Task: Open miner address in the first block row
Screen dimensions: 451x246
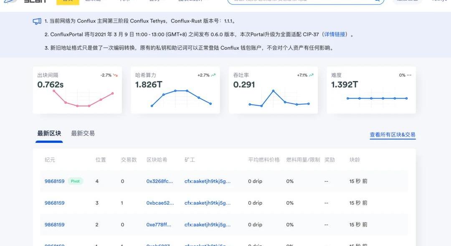Action: [x=208, y=181]
